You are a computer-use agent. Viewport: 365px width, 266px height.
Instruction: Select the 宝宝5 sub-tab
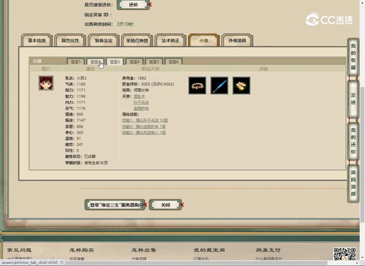tap(154, 62)
